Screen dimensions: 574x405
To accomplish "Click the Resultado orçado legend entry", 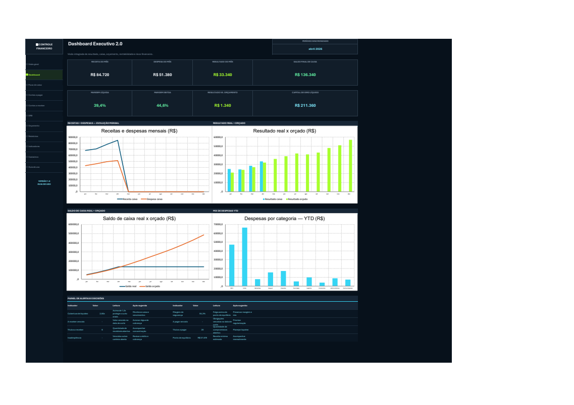I will [297, 199].
